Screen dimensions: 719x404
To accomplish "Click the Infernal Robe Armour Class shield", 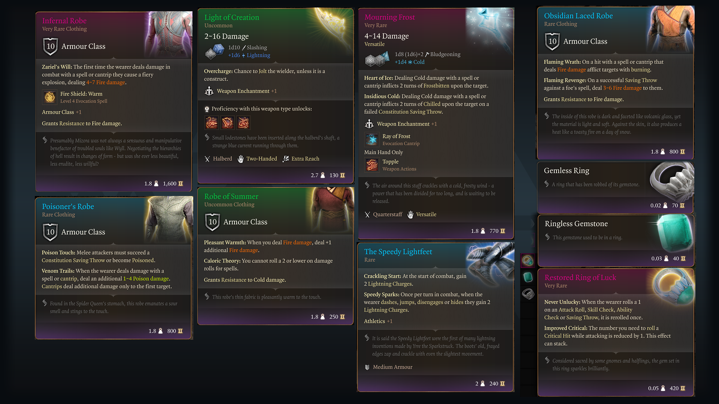I will tap(51, 46).
